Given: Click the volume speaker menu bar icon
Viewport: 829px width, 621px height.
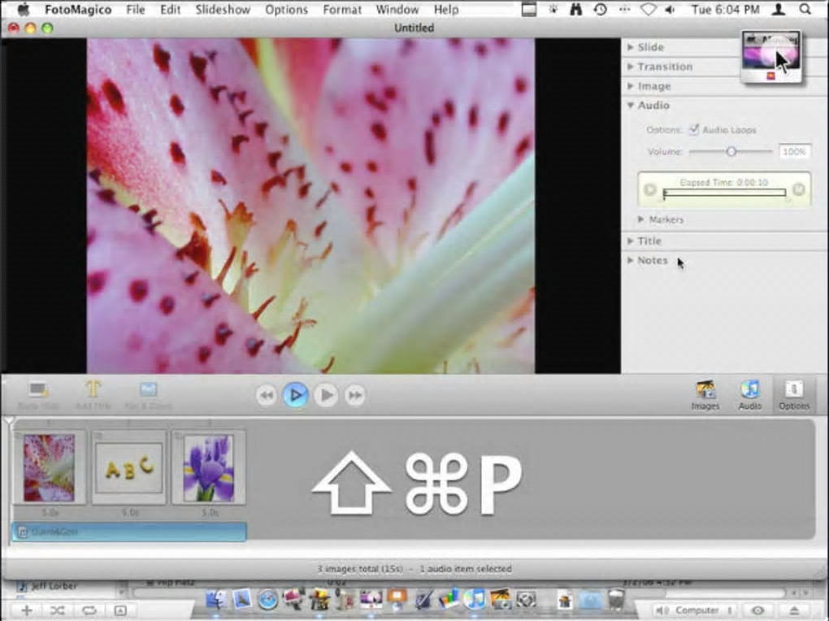Looking at the screenshot, I should pyautogui.click(x=670, y=10).
